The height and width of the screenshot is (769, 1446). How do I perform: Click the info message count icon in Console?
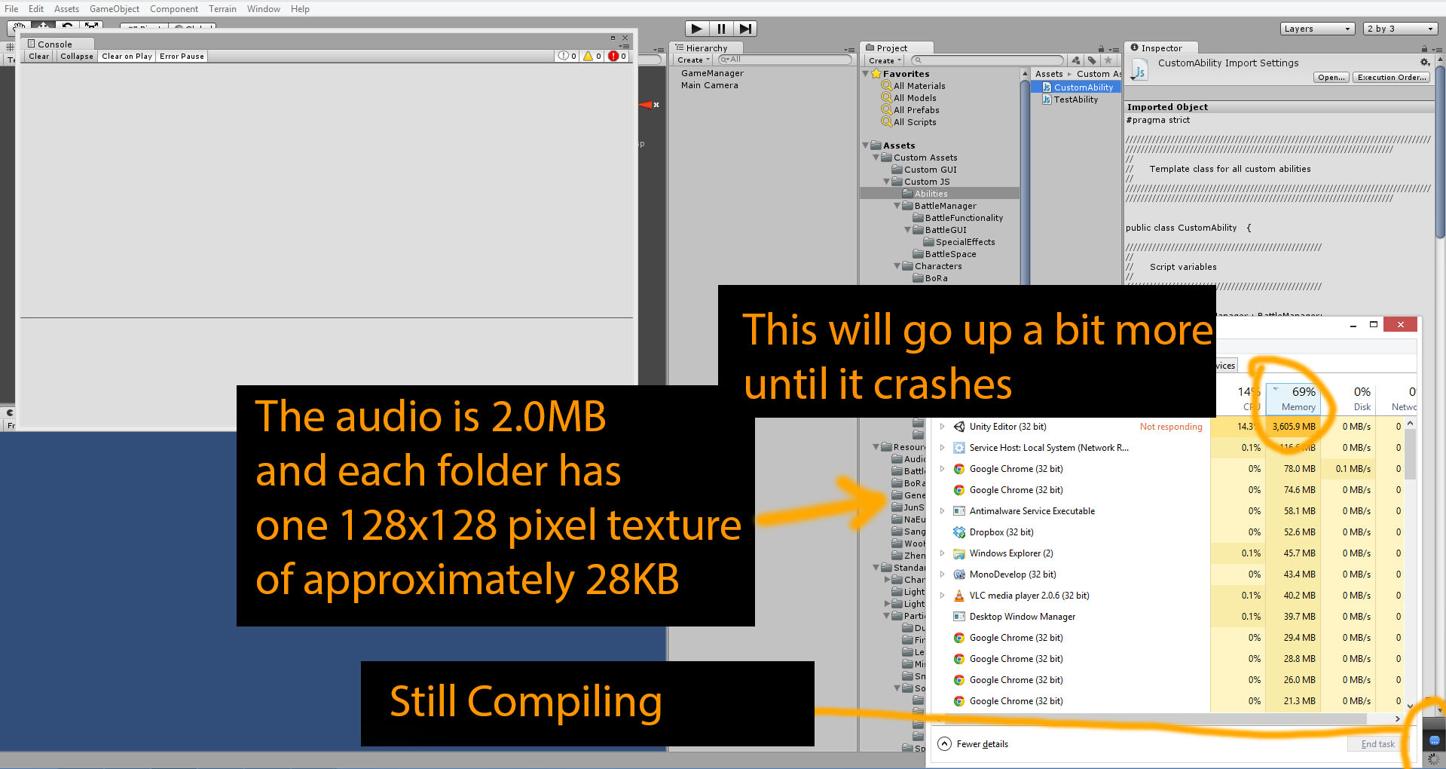[x=567, y=56]
